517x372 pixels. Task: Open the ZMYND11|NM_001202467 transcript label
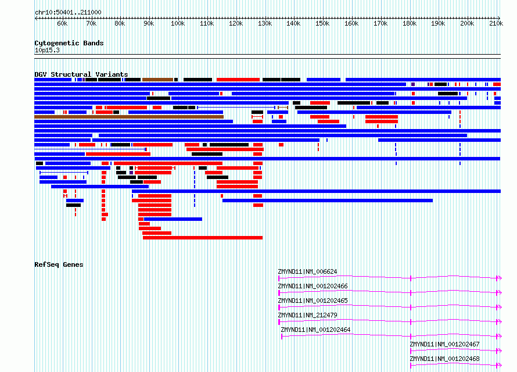click(444, 344)
